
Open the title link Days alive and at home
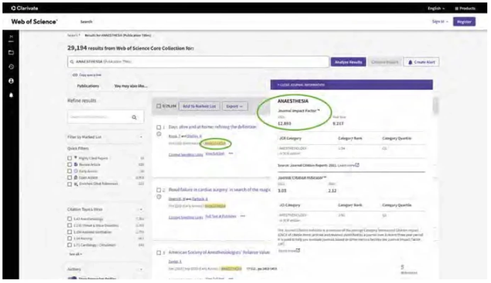pos(212,127)
